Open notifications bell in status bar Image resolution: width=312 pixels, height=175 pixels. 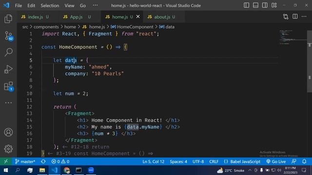pyautogui.click(x=304, y=161)
